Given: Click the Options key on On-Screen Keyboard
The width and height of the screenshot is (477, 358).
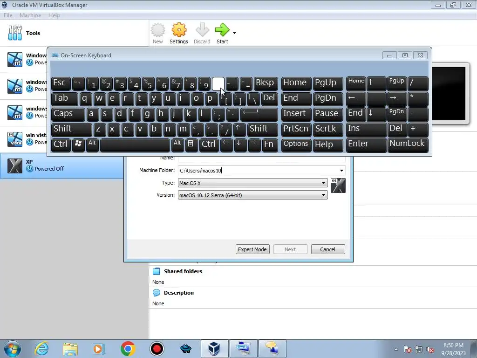Looking at the screenshot, I should click(296, 145).
